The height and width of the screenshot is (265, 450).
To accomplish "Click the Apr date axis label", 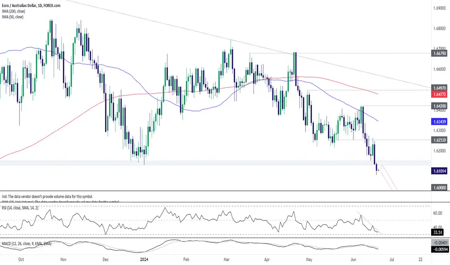I will (267, 260).
